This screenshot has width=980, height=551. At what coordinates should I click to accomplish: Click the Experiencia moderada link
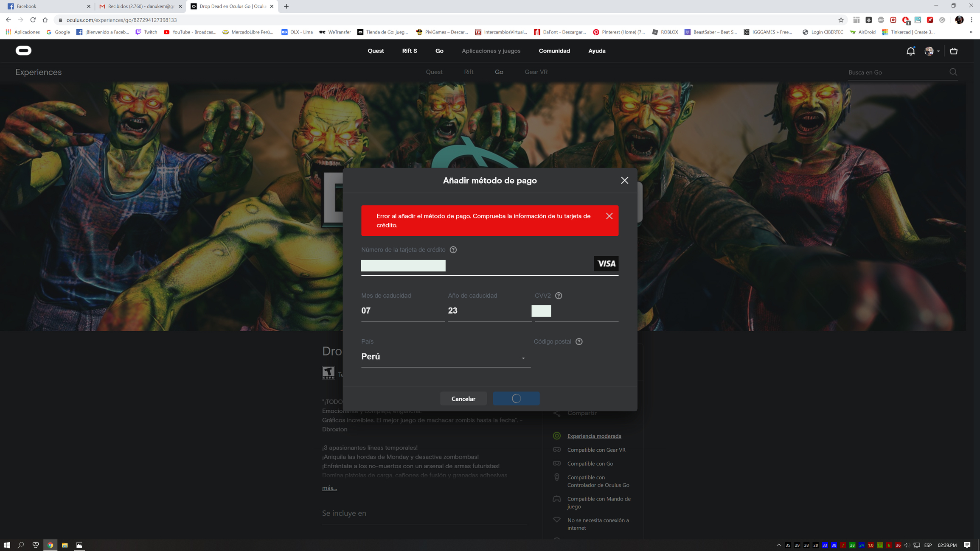tap(594, 436)
